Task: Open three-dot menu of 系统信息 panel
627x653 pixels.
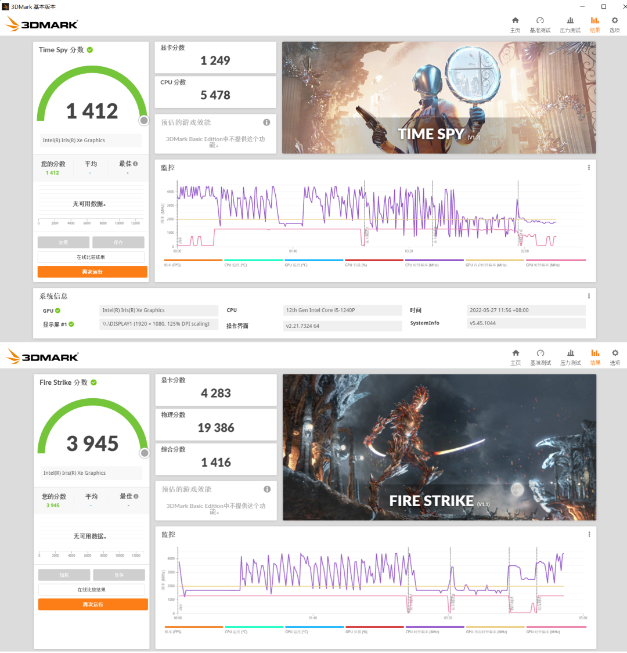Action: pyautogui.click(x=589, y=295)
